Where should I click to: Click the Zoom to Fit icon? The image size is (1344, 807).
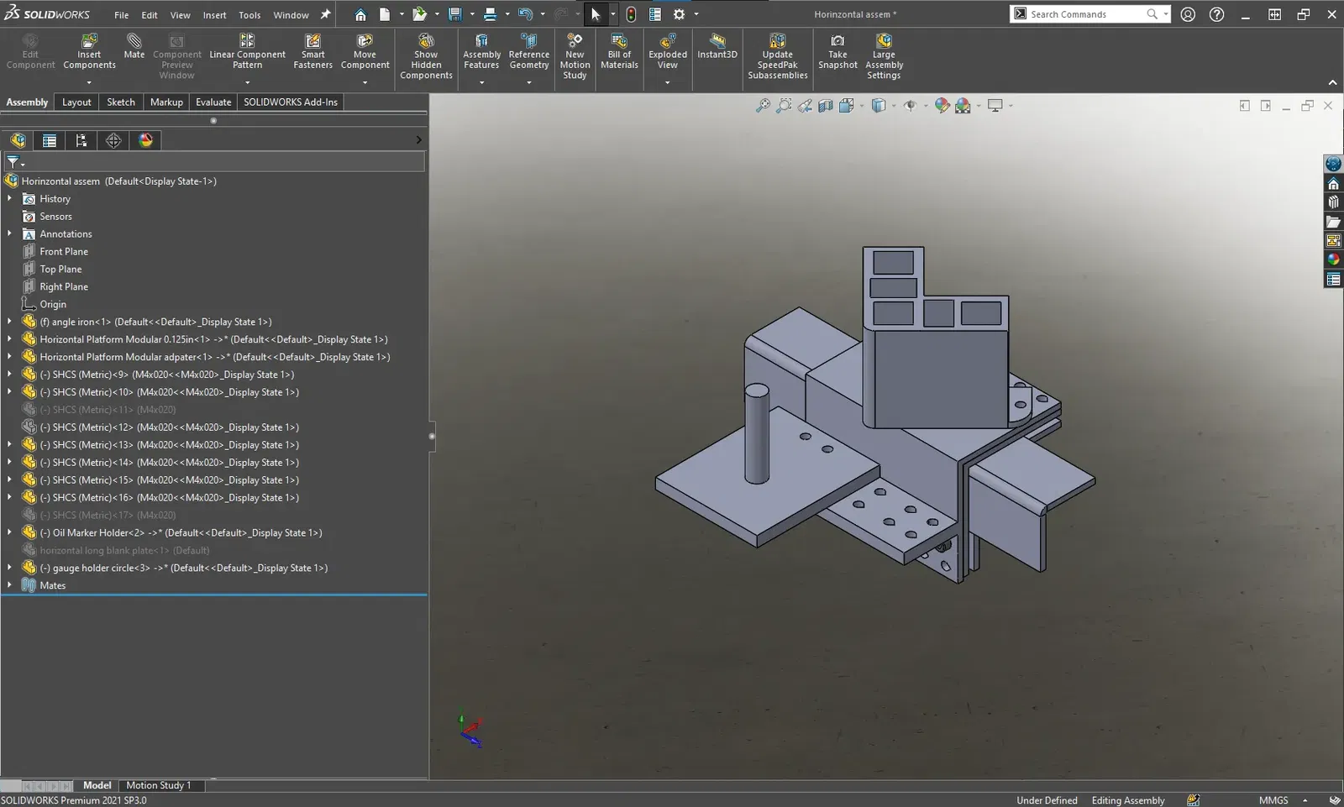(x=763, y=106)
